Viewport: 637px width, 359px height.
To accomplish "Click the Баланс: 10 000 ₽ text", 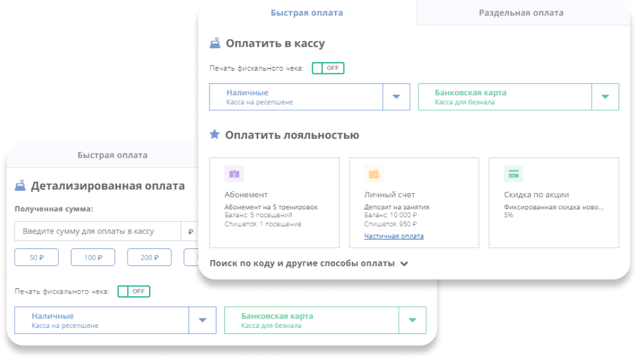I will pos(390,215).
